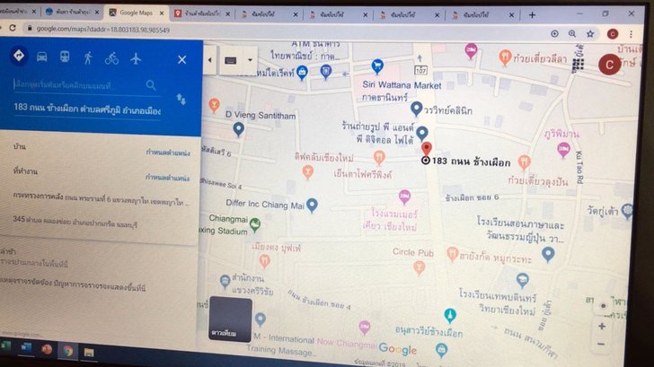Choose flights airplane icon
Image resolution: width=654 pixels, height=367 pixels.
tap(136, 58)
